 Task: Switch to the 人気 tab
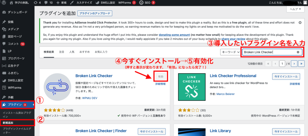click(72, 52)
